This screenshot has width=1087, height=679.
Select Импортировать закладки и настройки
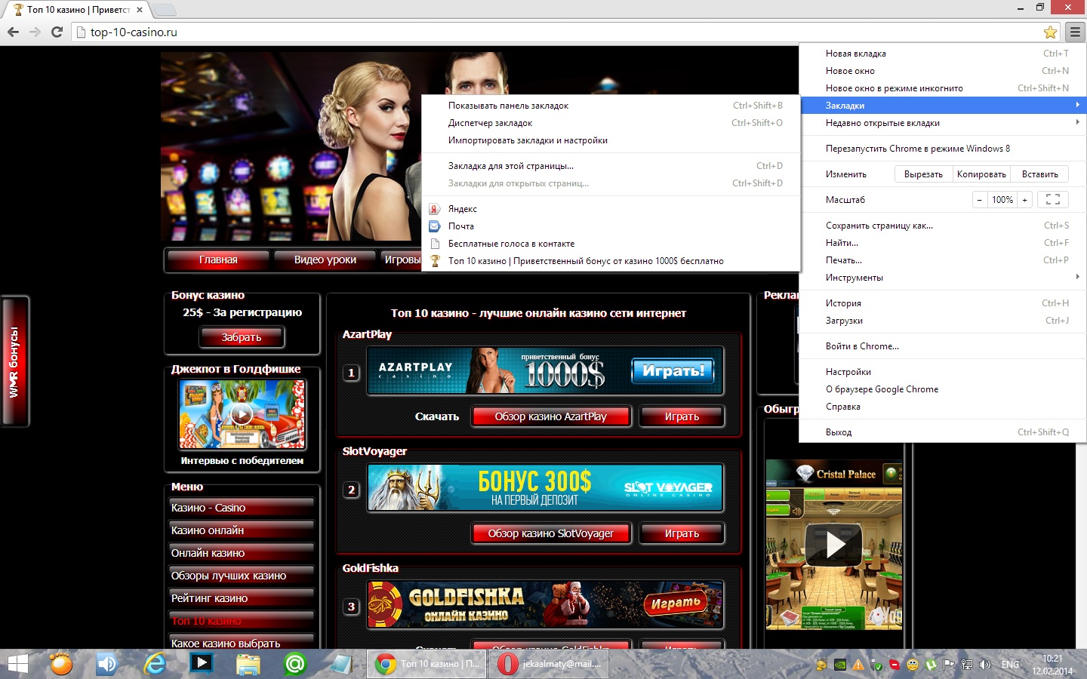point(611,140)
